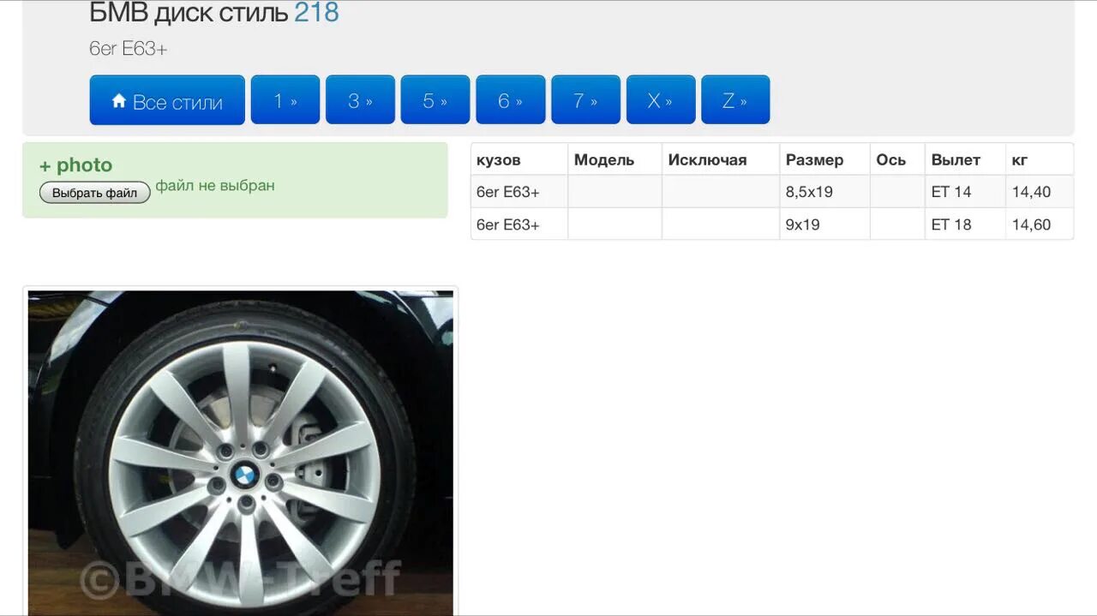This screenshot has height=616, width=1097.
Task: Open the BMW wheel photo thumbnail
Action: [x=241, y=452]
